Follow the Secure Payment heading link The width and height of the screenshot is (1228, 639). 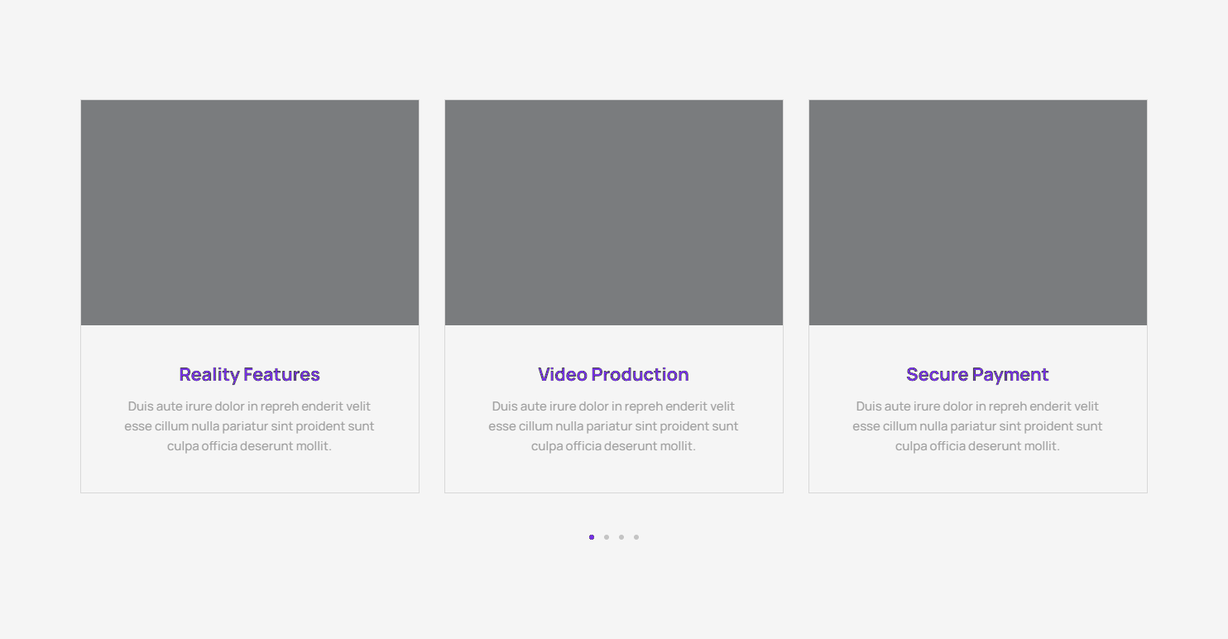pyautogui.click(x=977, y=375)
